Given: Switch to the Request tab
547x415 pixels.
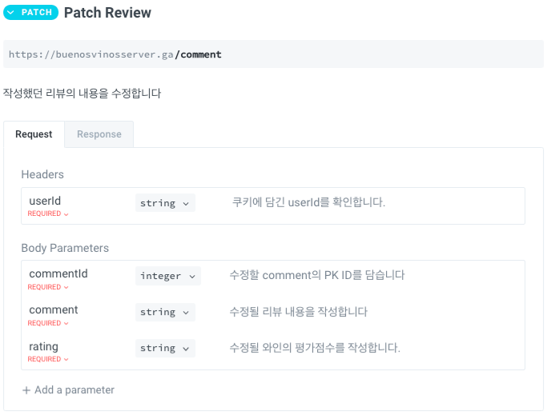Looking at the screenshot, I should coord(34,134).
